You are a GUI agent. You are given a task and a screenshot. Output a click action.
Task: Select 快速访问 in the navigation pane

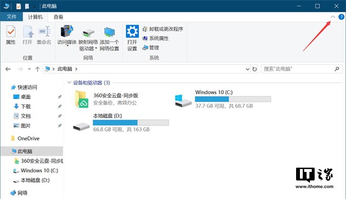pos(24,87)
